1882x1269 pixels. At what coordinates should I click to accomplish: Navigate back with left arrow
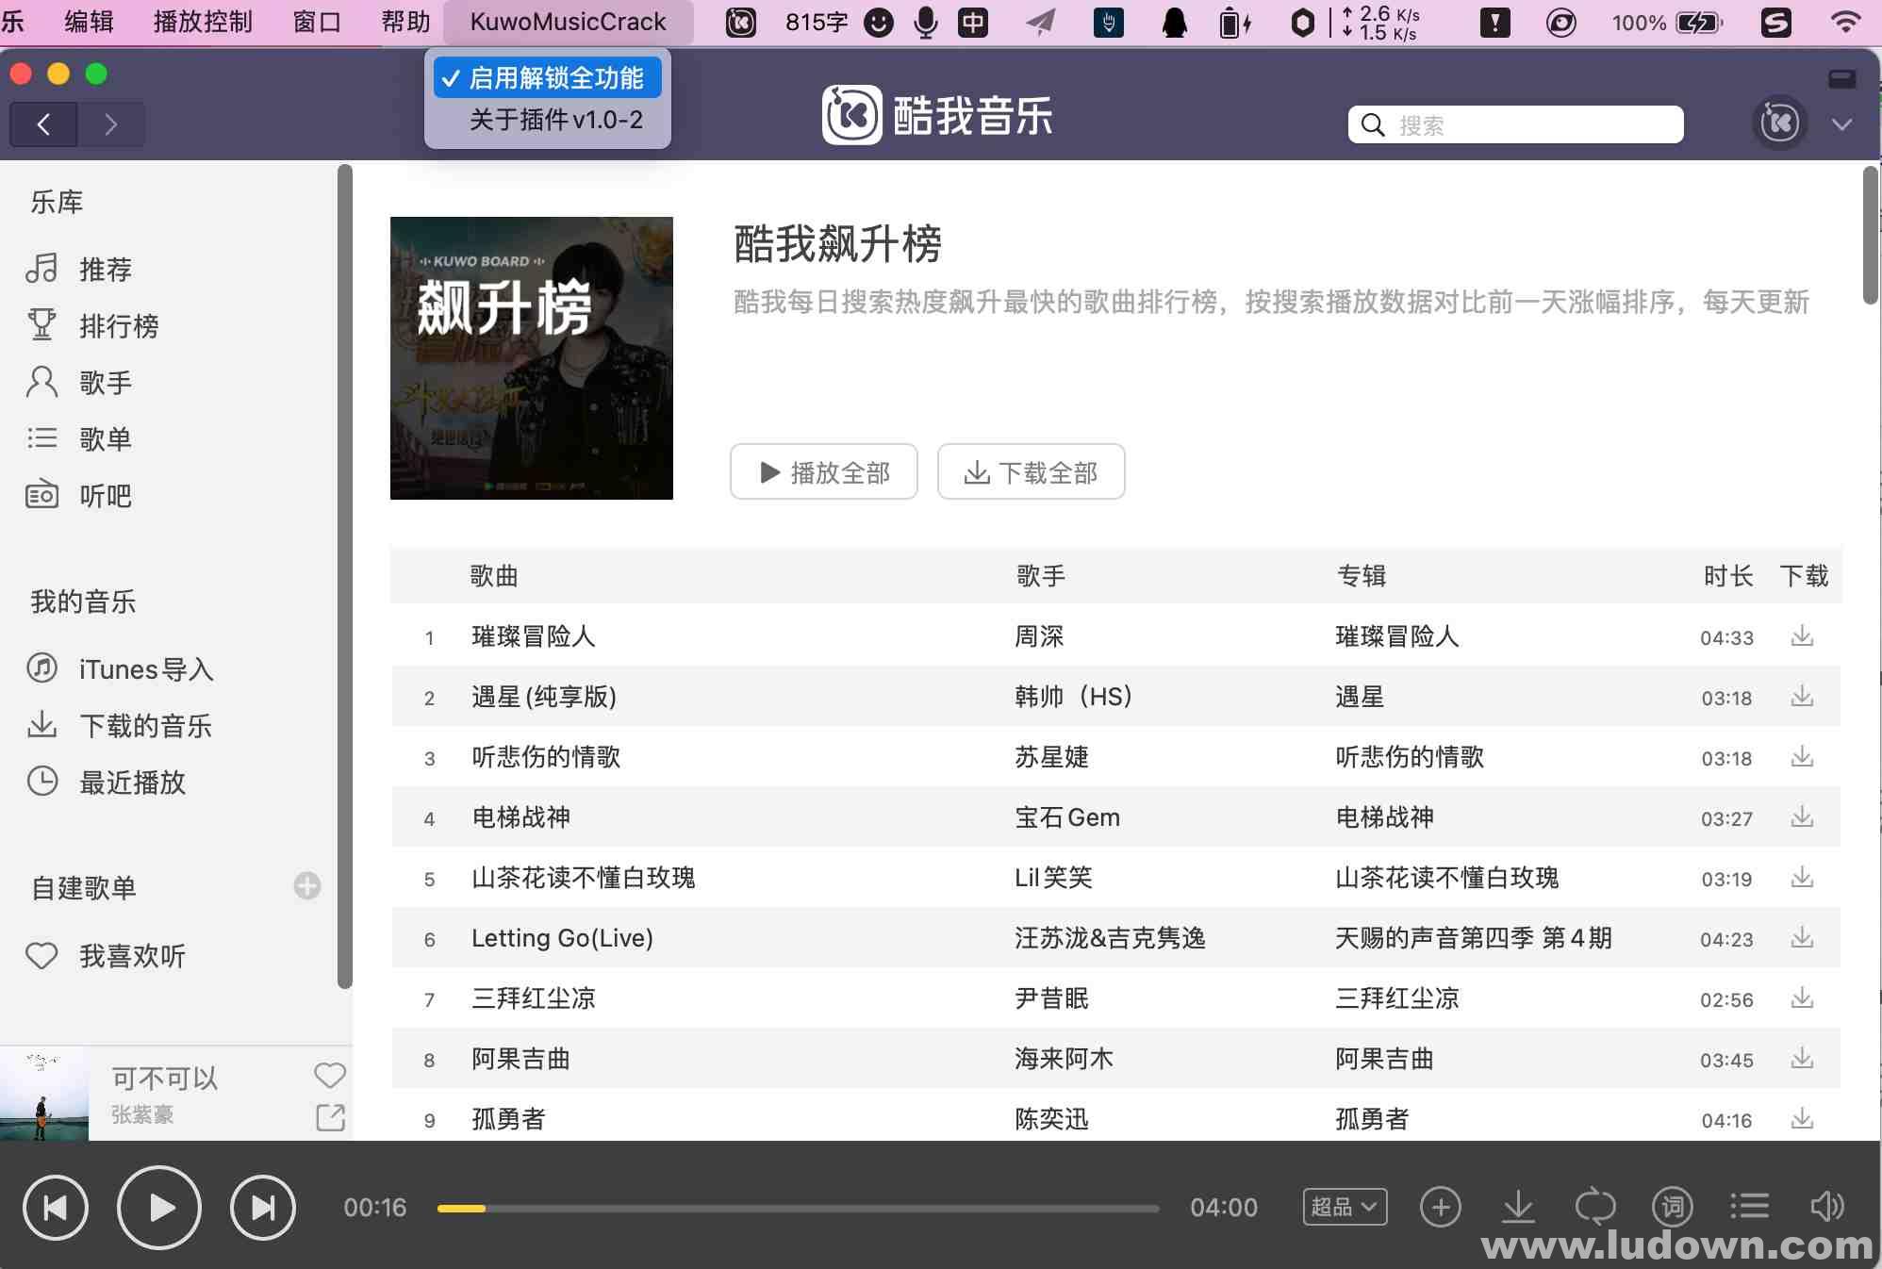tap(43, 124)
